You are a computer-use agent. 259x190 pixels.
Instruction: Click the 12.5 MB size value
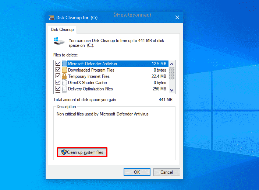159,64
